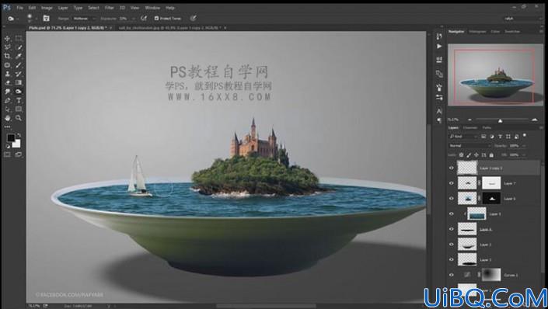Click the Layer 6 black mask thumbnail
548x309 pixels.
pos(491,198)
